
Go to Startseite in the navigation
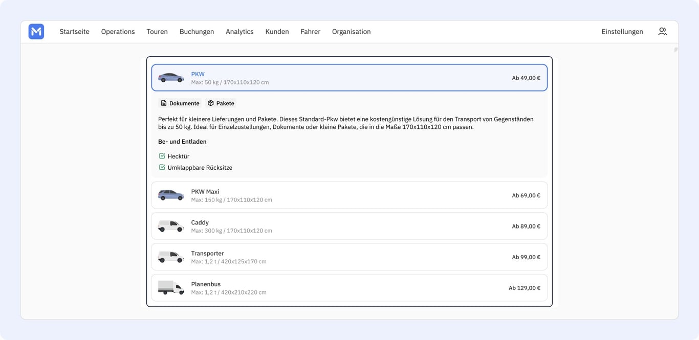coord(74,32)
